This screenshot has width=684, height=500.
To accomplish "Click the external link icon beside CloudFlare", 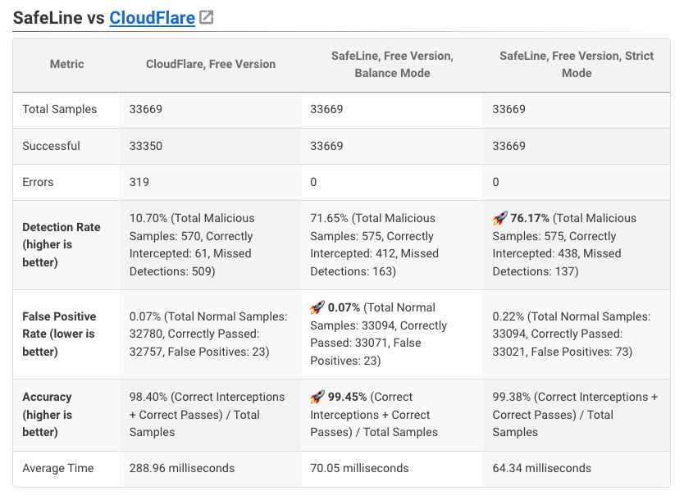I will tap(207, 17).
